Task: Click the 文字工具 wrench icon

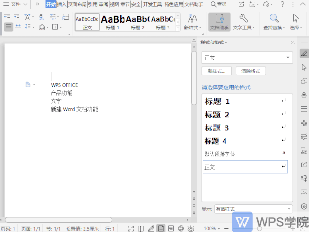Action: coord(244,22)
